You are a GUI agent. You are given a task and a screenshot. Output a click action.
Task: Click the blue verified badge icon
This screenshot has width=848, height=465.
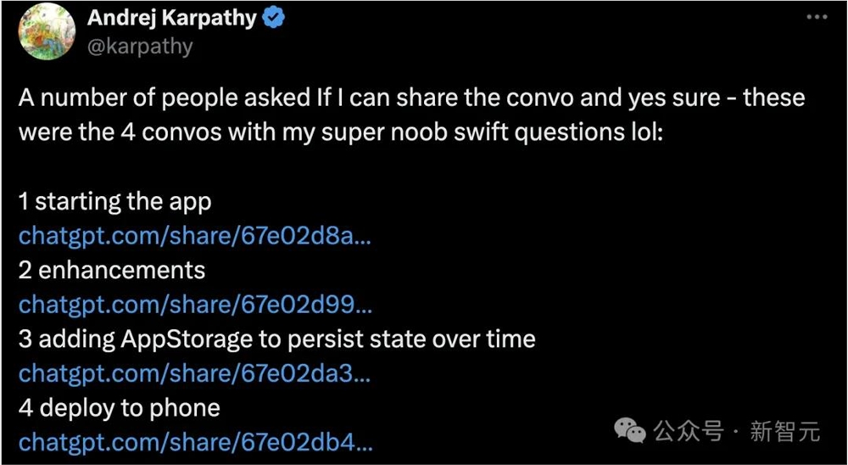click(x=273, y=19)
